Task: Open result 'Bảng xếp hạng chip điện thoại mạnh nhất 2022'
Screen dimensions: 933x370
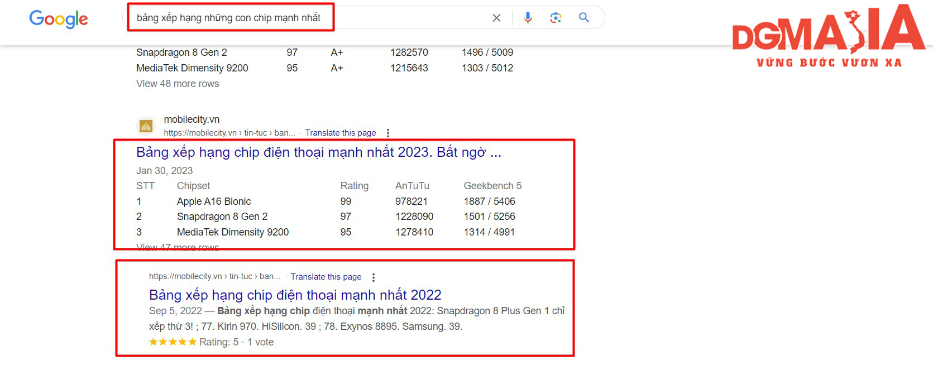Action: pos(295,295)
